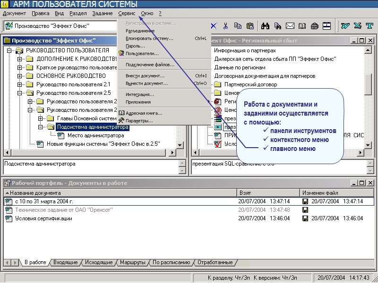Open the Правка menu
Viewport: 378px width, 283px height.
pyautogui.click(x=41, y=14)
